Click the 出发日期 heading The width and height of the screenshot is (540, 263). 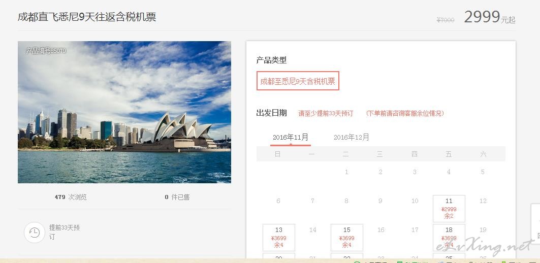click(x=271, y=113)
